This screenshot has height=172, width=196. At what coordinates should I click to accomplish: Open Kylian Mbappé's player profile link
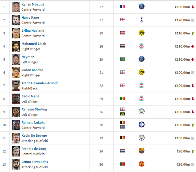33,4
